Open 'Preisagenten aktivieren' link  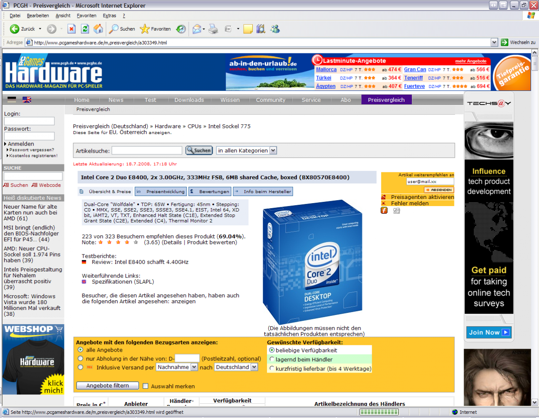422,197
